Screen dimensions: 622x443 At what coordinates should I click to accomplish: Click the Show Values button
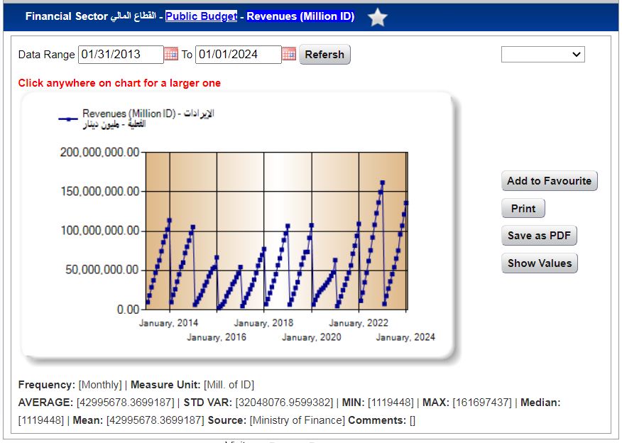click(x=539, y=263)
